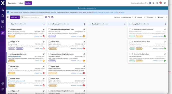Select all tickets in the New column

[x=9, y=24]
